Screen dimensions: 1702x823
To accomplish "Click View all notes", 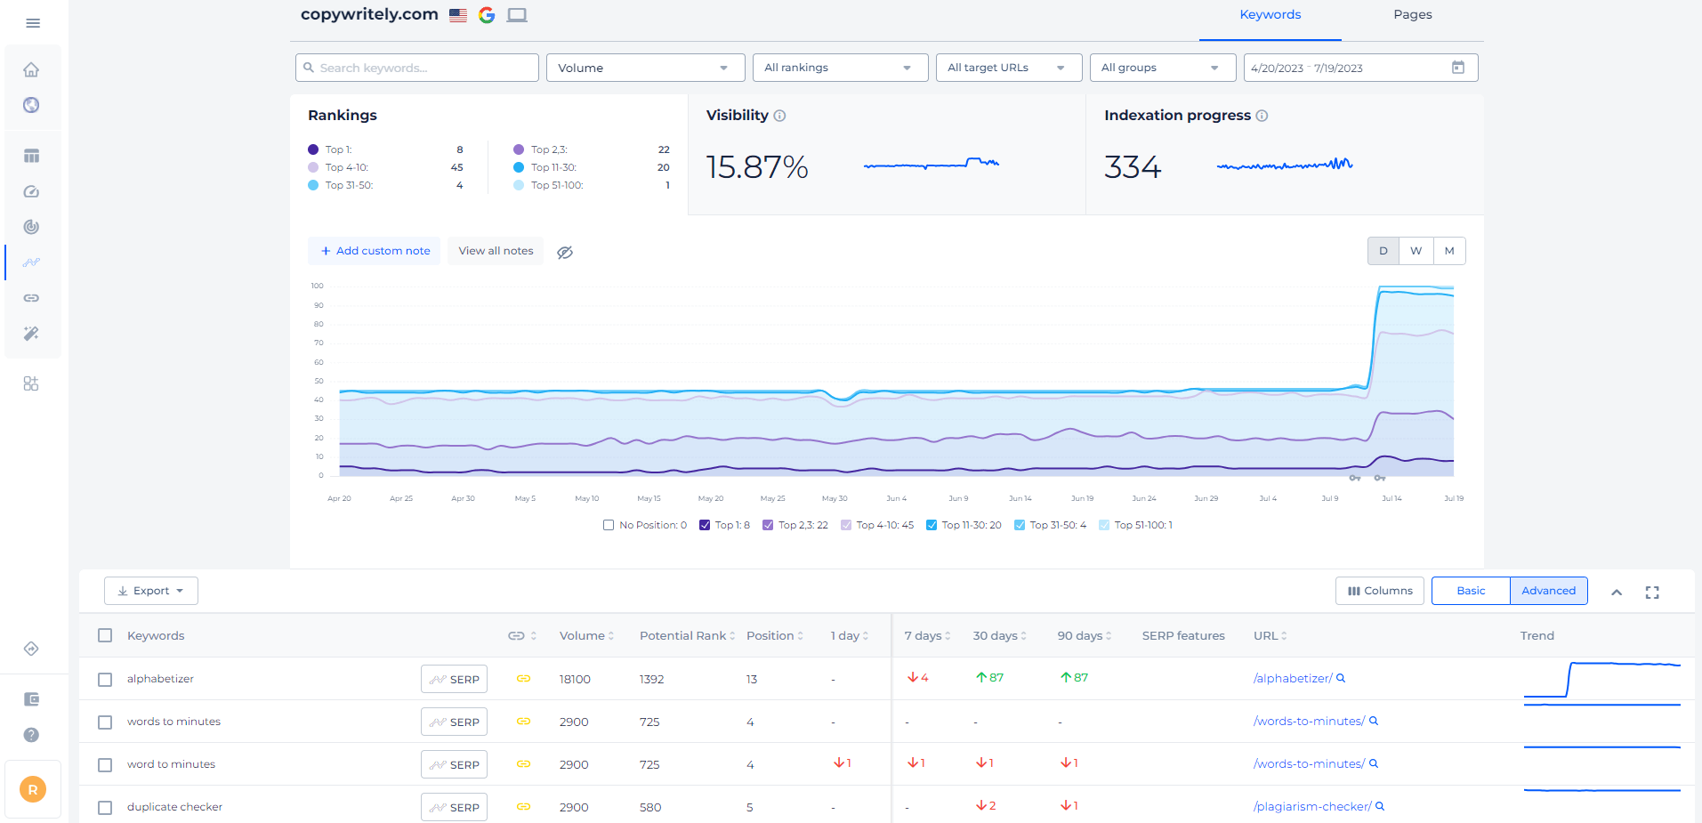I will 496,251.
